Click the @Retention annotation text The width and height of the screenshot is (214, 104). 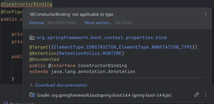43,53
